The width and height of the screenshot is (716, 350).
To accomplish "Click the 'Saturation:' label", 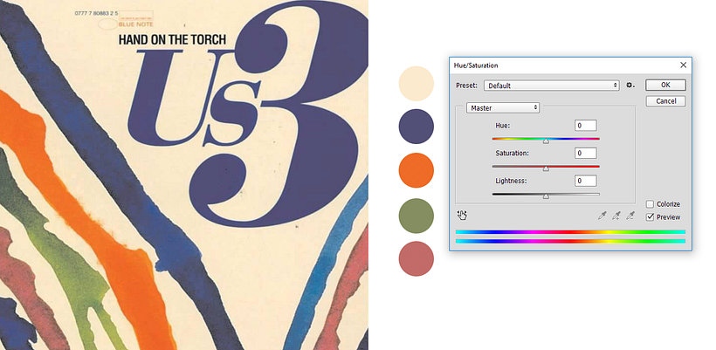I will pos(512,153).
